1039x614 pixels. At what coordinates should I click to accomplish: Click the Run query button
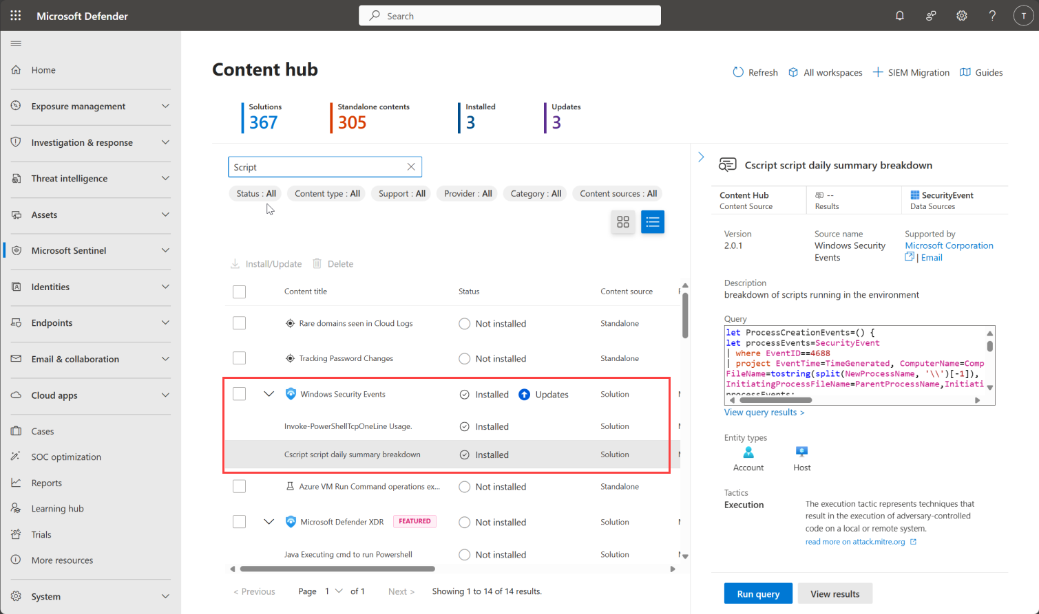point(758,593)
